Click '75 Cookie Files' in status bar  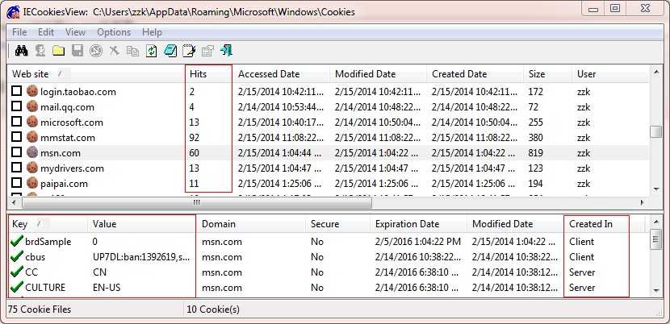[40, 309]
